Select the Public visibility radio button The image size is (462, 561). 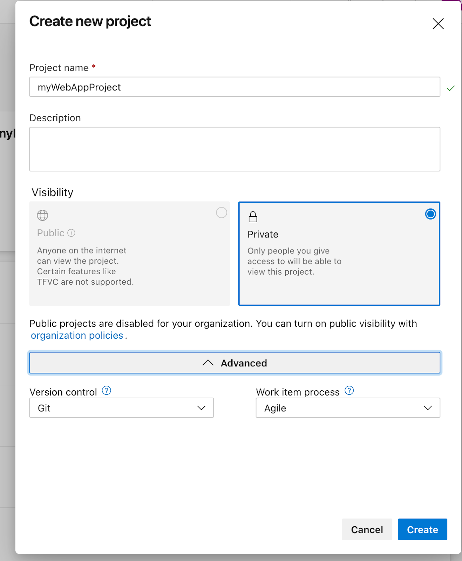(222, 213)
